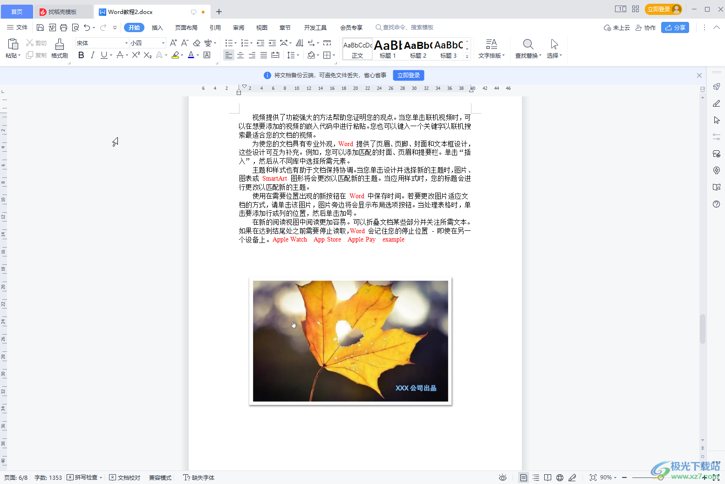Toggle Underline formatting
725x484 pixels.
pyautogui.click(x=104, y=55)
